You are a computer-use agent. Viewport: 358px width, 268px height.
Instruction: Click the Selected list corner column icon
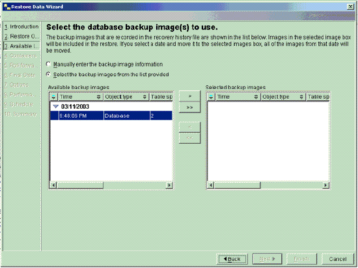click(x=211, y=97)
